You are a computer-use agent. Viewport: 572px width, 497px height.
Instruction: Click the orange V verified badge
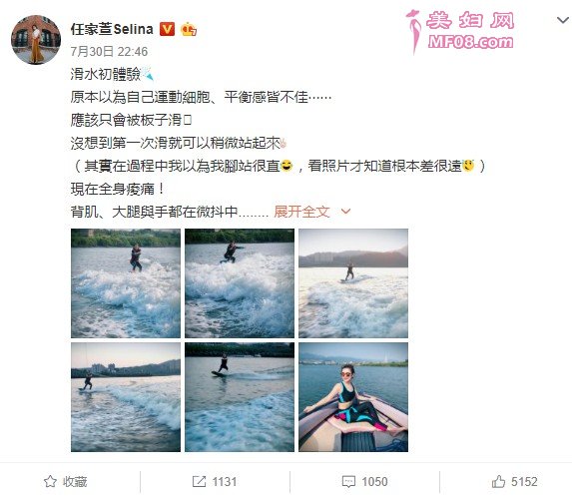(x=167, y=29)
